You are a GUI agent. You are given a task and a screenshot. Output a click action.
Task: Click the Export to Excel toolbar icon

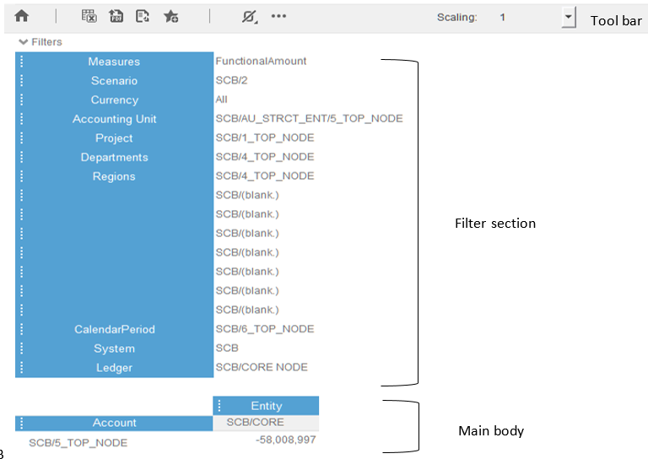(89, 16)
